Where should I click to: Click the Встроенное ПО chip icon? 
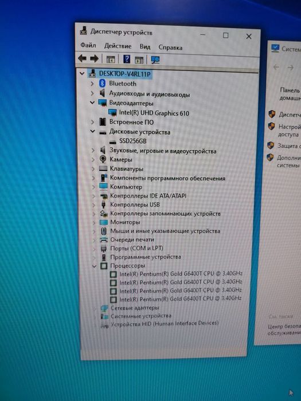coord(103,121)
